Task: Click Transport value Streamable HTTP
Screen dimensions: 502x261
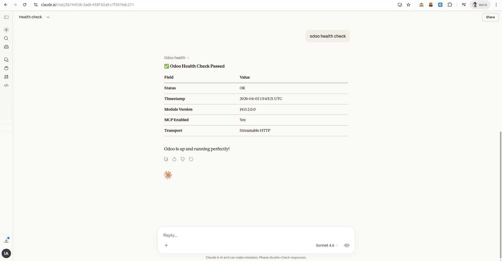Action: click(x=255, y=130)
